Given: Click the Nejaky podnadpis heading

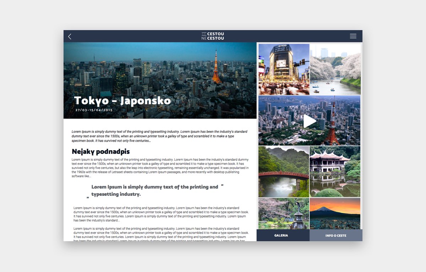Looking at the screenshot, I should click(x=101, y=152).
